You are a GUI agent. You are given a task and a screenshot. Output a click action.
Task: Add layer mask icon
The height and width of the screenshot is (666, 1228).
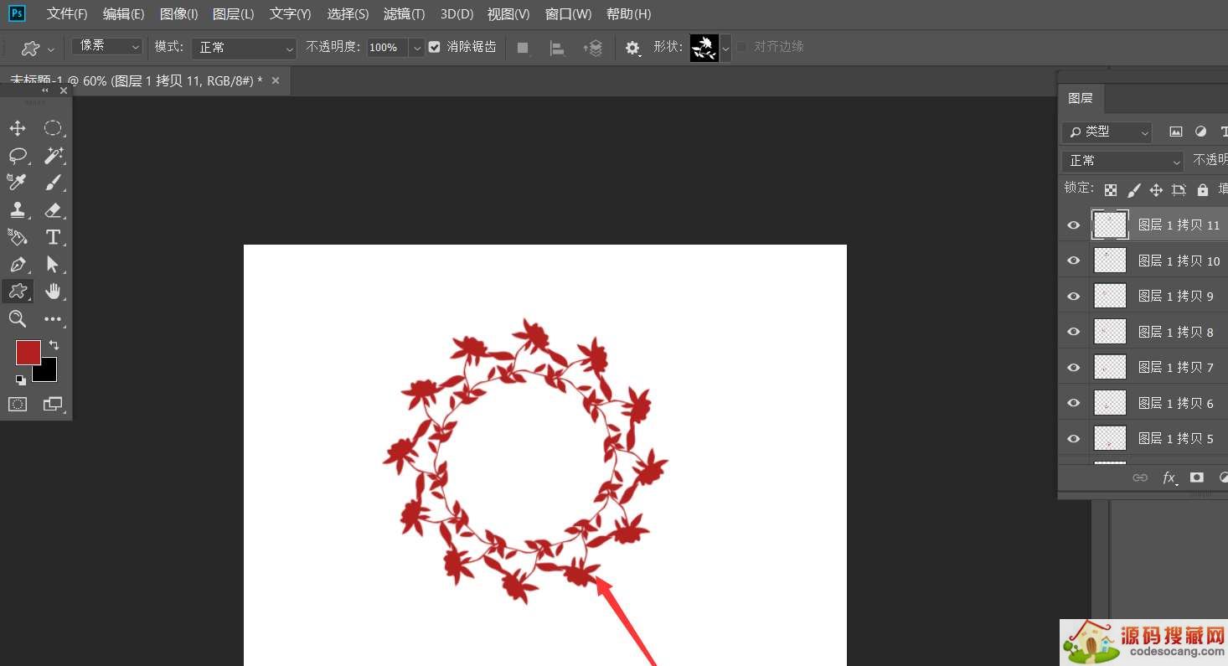pyautogui.click(x=1197, y=478)
